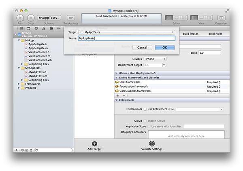Open the MyAppTests scheme selector

point(49,18)
